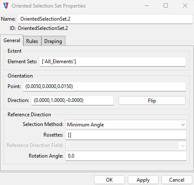Expand the Selection Method chevron arrow
194x185 pixels.
coord(183,125)
